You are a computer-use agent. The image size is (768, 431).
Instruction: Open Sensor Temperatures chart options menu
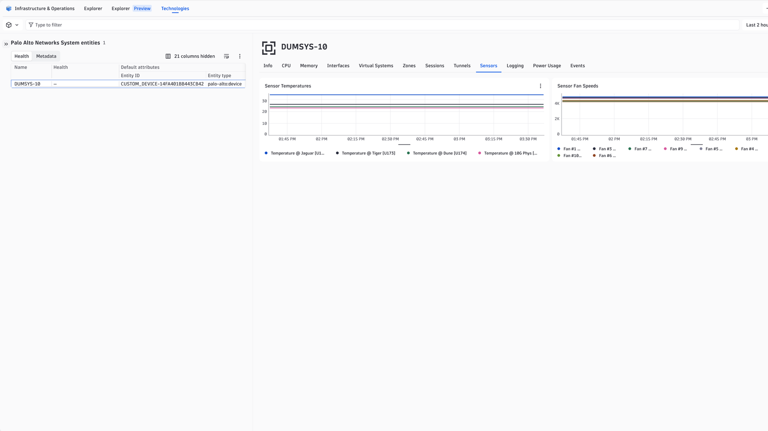540,86
